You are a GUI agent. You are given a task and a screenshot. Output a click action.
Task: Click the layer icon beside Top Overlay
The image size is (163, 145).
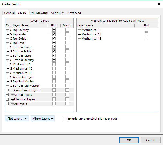pyautogui.click(x=8, y=30)
